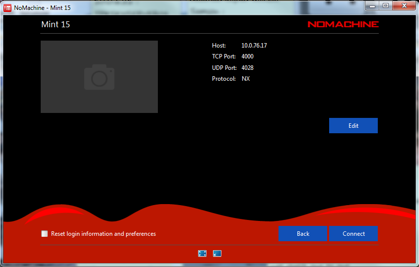Close the NoMachine window
The height and width of the screenshot is (267, 419).
click(x=404, y=5)
